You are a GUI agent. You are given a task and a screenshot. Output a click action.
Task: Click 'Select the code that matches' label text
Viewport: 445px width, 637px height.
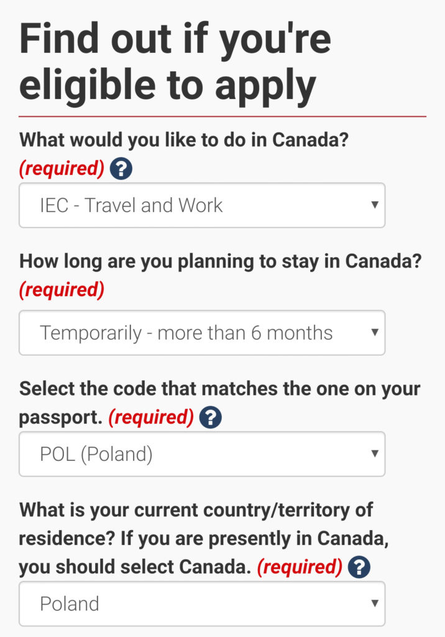click(220, 389)
